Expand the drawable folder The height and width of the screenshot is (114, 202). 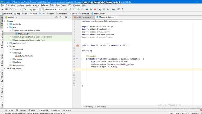point(10,49)
